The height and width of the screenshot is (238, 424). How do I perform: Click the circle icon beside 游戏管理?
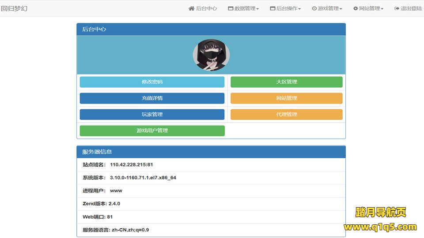point(314,8)
